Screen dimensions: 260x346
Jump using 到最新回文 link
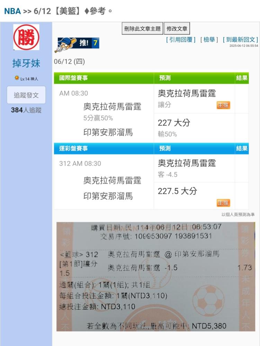click(240, 40)
